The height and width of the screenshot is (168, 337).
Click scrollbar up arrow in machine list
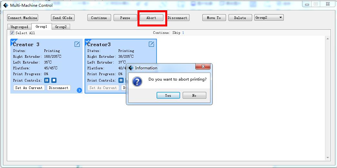328,39
